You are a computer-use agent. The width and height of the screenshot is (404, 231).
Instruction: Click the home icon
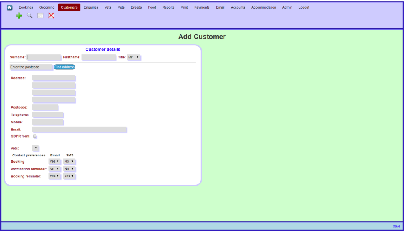[9, 7]
